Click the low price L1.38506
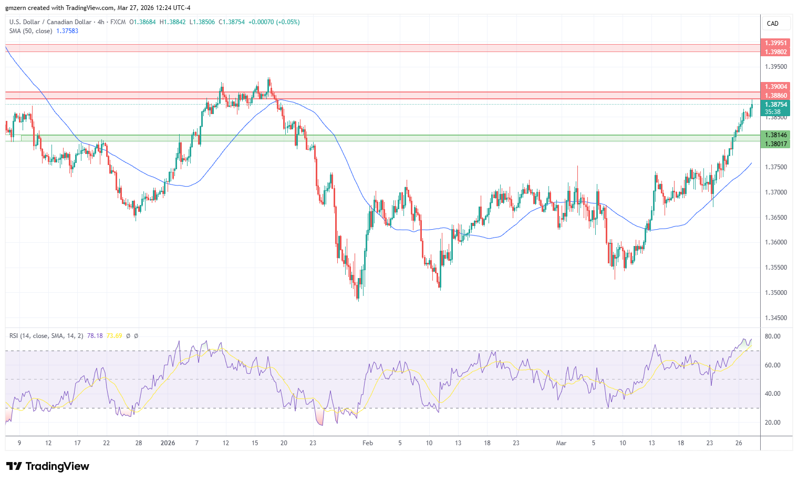Viewport: 798px width, 482px height. pos(202,22)
